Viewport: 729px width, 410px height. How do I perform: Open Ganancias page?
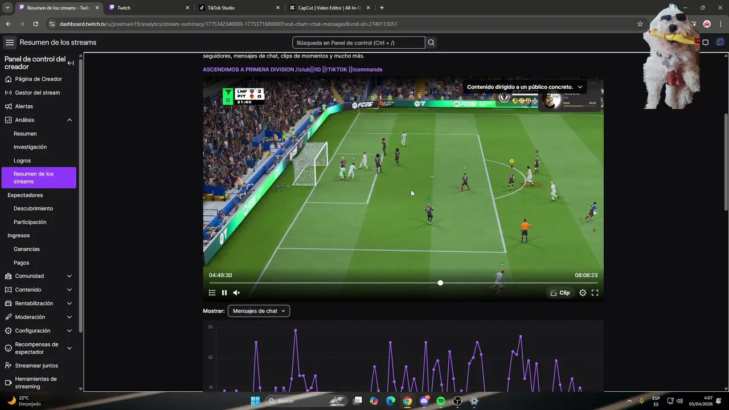[x=27, y=249]
